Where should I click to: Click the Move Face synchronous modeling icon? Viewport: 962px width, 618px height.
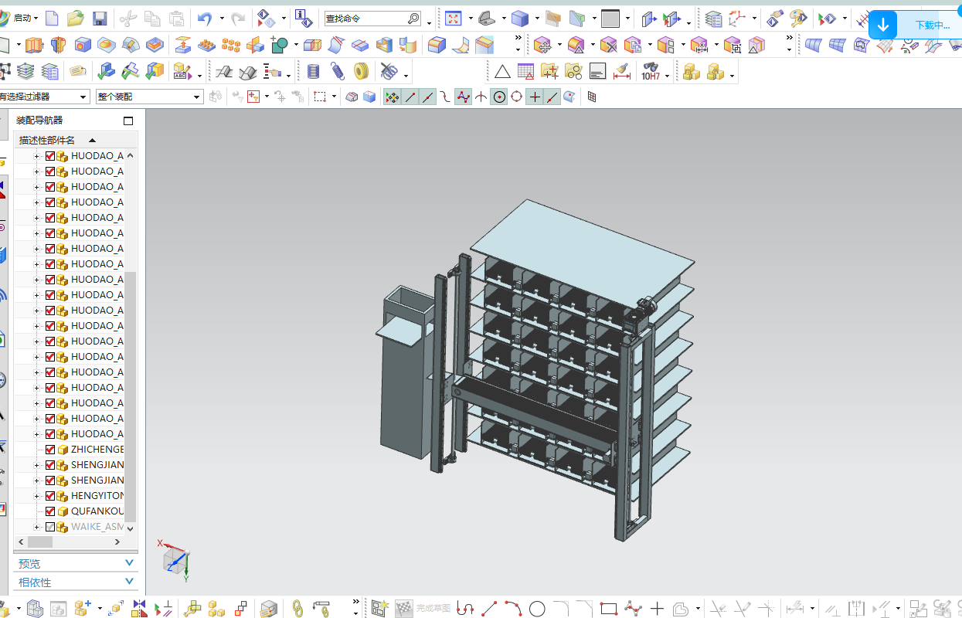point(542,45)
